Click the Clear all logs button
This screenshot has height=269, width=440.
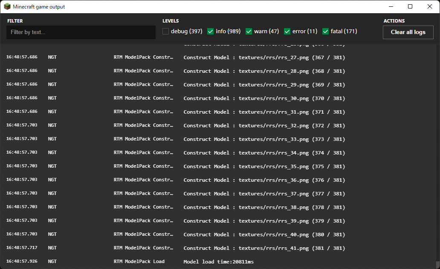coord(408,32)
